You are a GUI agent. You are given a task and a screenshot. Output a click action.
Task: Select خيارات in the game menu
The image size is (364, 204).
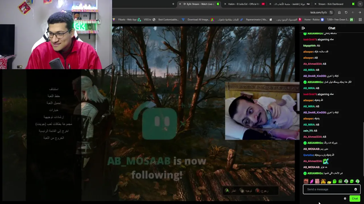(53, 110)
